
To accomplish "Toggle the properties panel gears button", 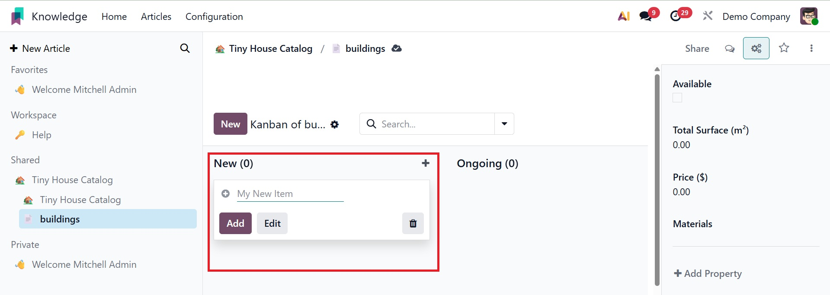I will tap(756, 48).
